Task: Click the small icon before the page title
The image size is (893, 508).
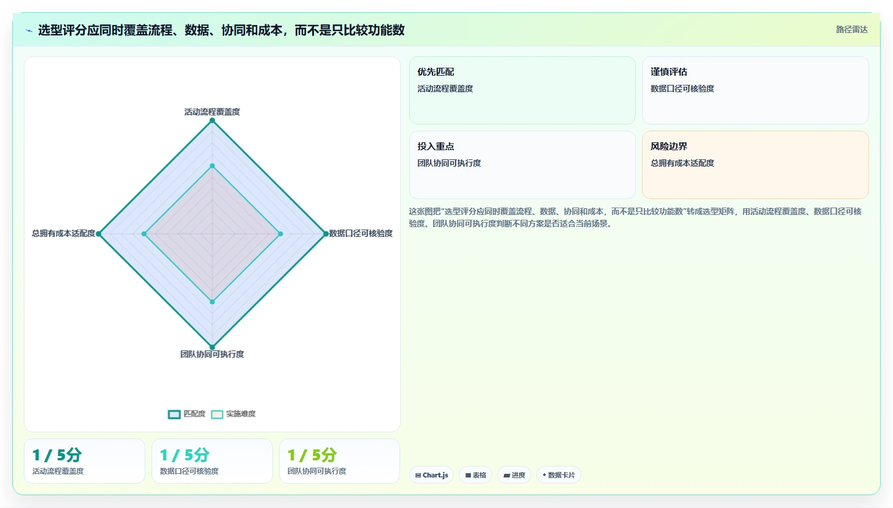Action: [29, 31]
